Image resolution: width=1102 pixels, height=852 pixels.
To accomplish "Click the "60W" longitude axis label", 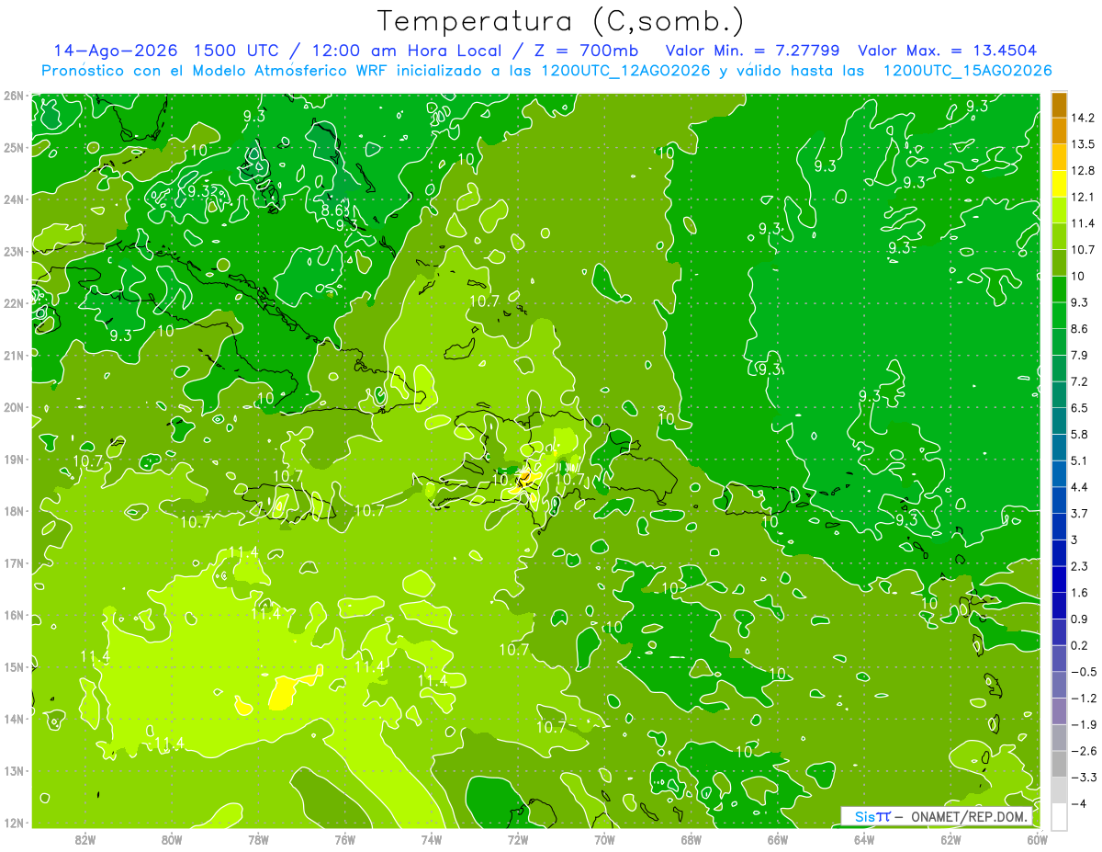I will (x=1038, y=839).
